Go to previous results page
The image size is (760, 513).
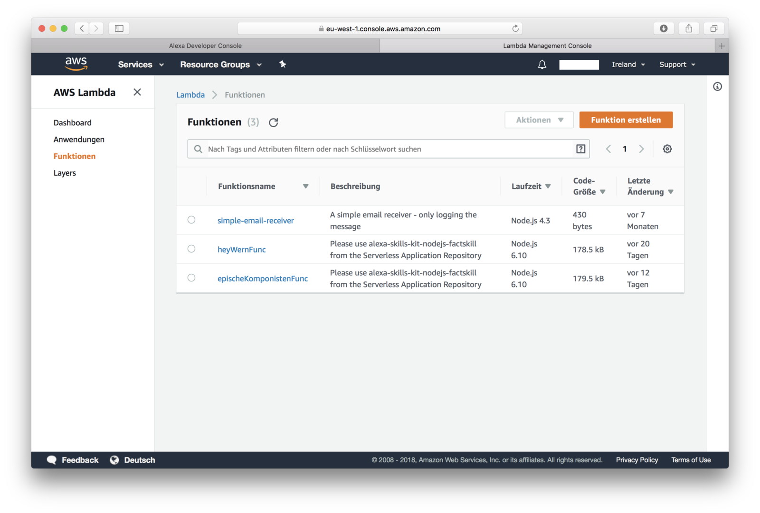pyautogui.click(x=608, y=149)
